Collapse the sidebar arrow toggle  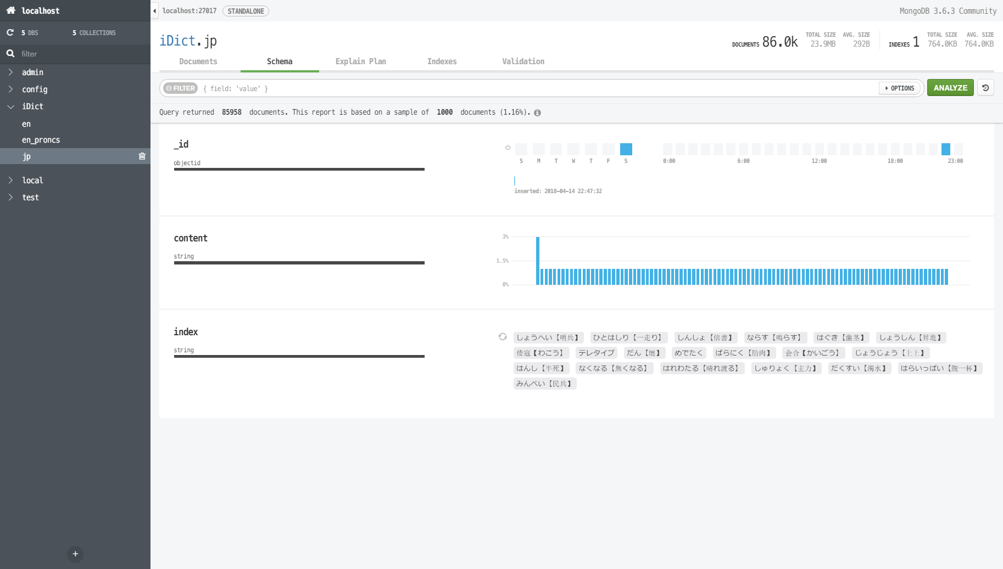(x=155, y=10)
